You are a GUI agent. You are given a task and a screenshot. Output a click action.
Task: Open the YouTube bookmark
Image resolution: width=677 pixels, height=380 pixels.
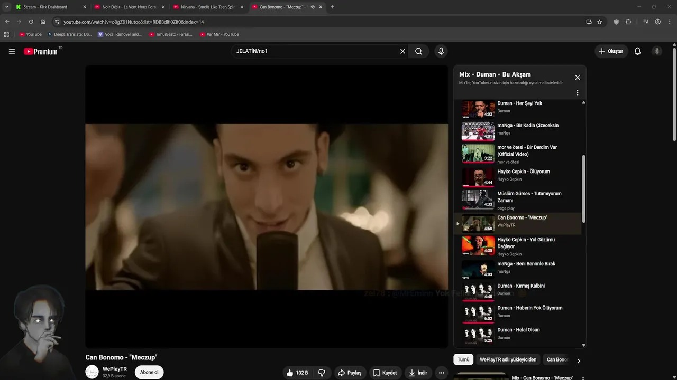pyautogui.click(x=30, y=34)
